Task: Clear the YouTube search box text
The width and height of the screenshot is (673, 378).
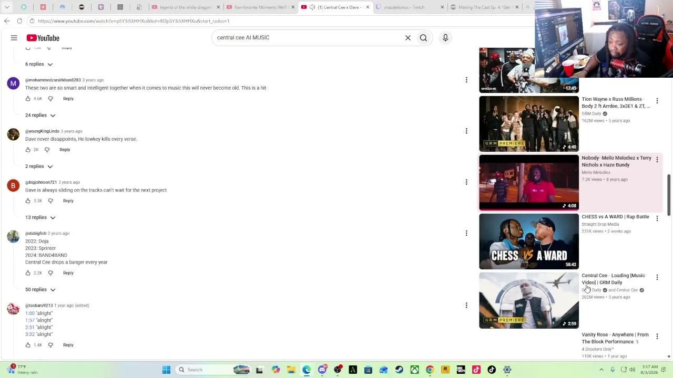Action: [x=408, y=38]
